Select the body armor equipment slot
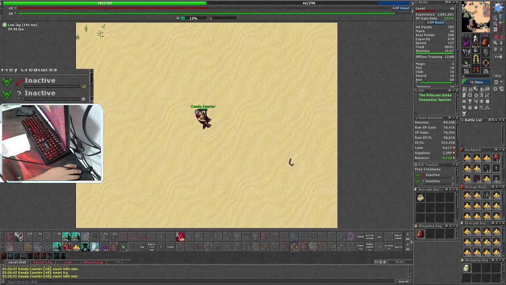The height and width of the screenshot is (285, 506). [x=476, y=49]
